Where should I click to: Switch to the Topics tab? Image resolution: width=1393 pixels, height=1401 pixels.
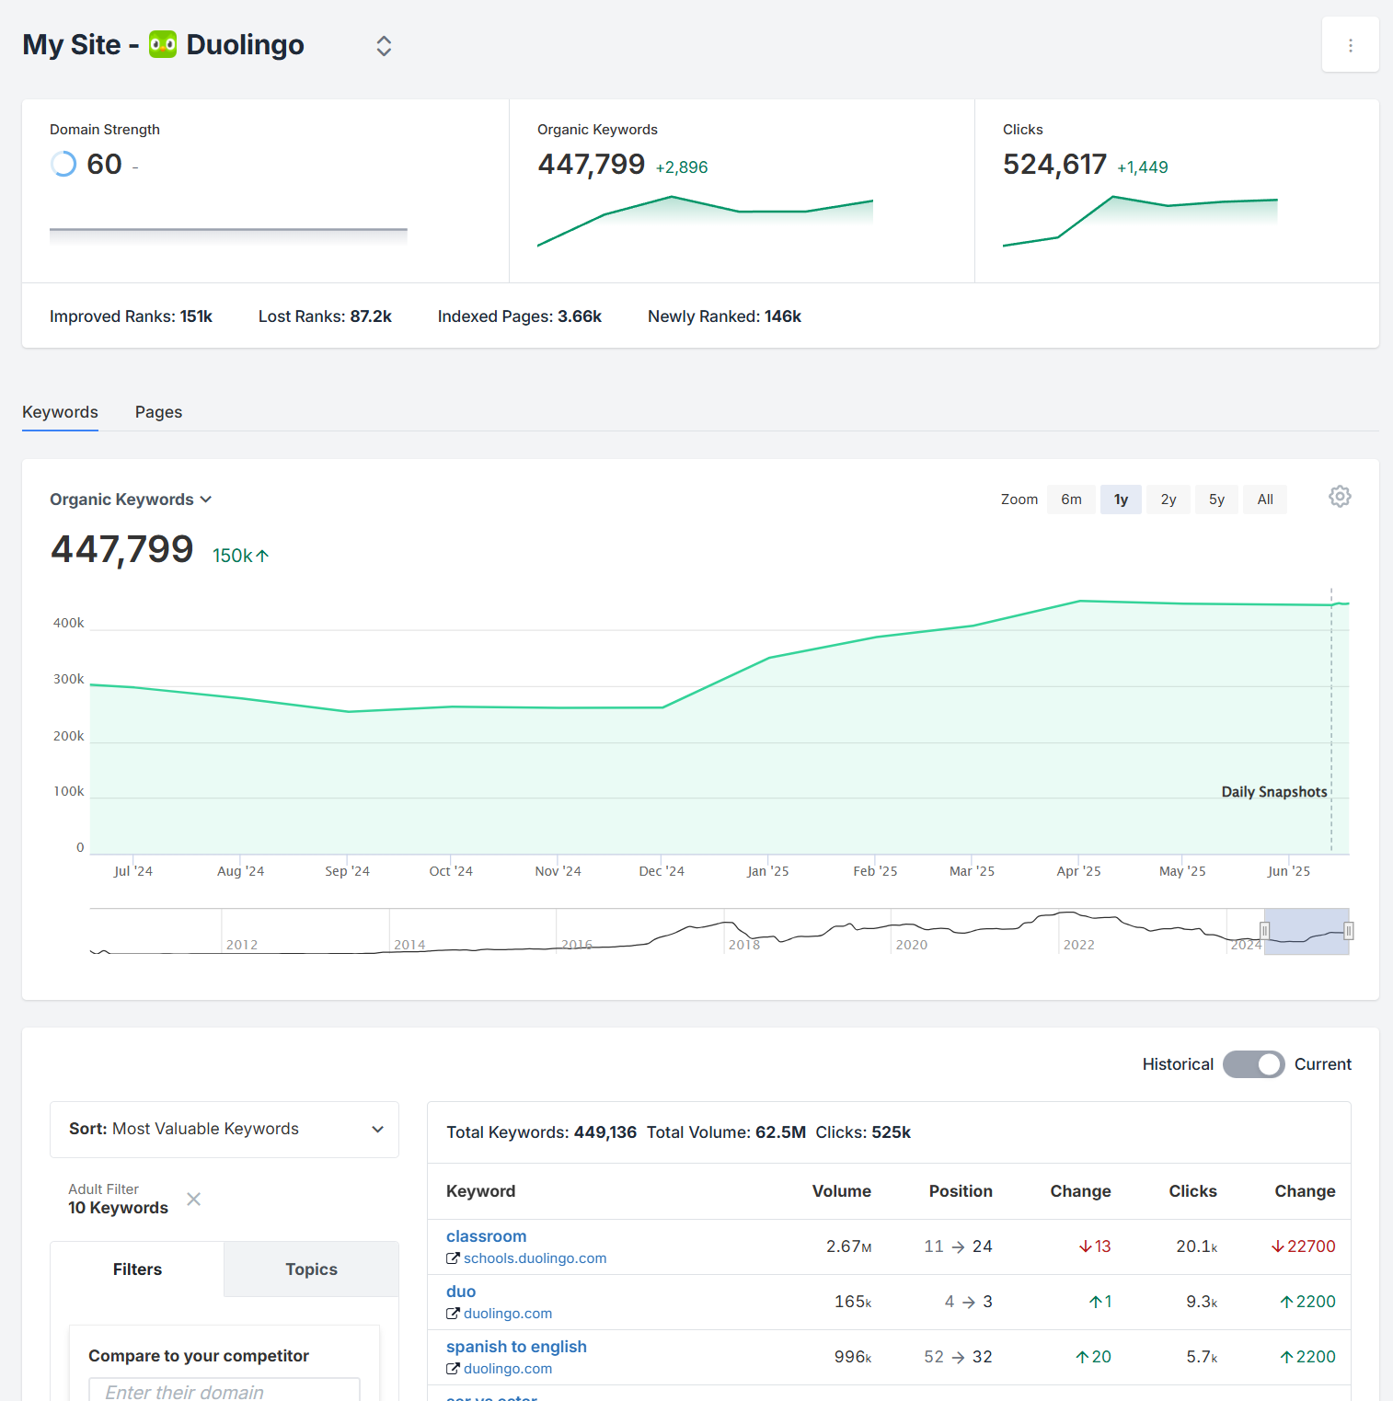pos(311,1269)
